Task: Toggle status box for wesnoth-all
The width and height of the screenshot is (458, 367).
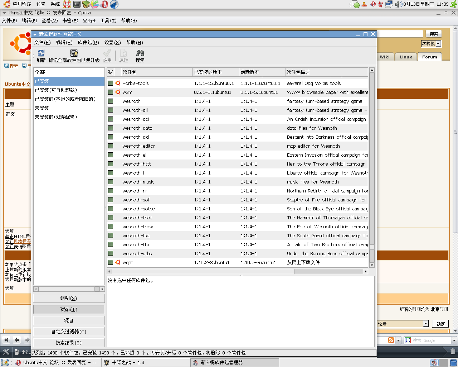Action: pyautogui.click(x=111, y=110)
